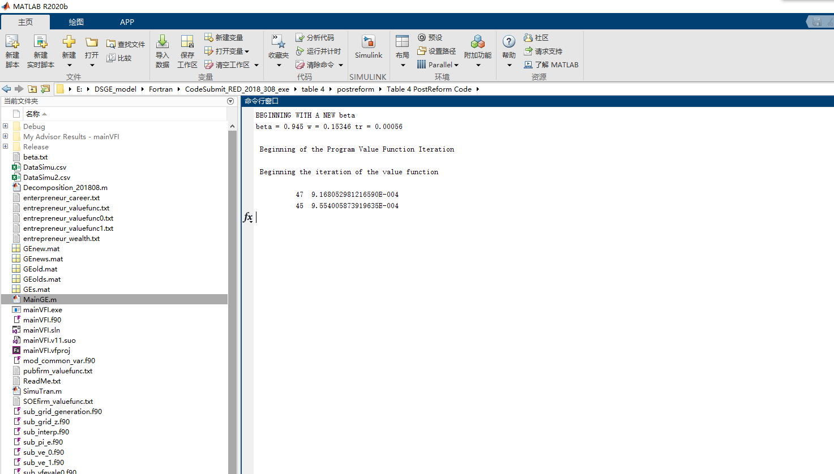Open the Clear Workspace (清空工作区) dropdown arrow
The image size is (834, 474).
256,65
